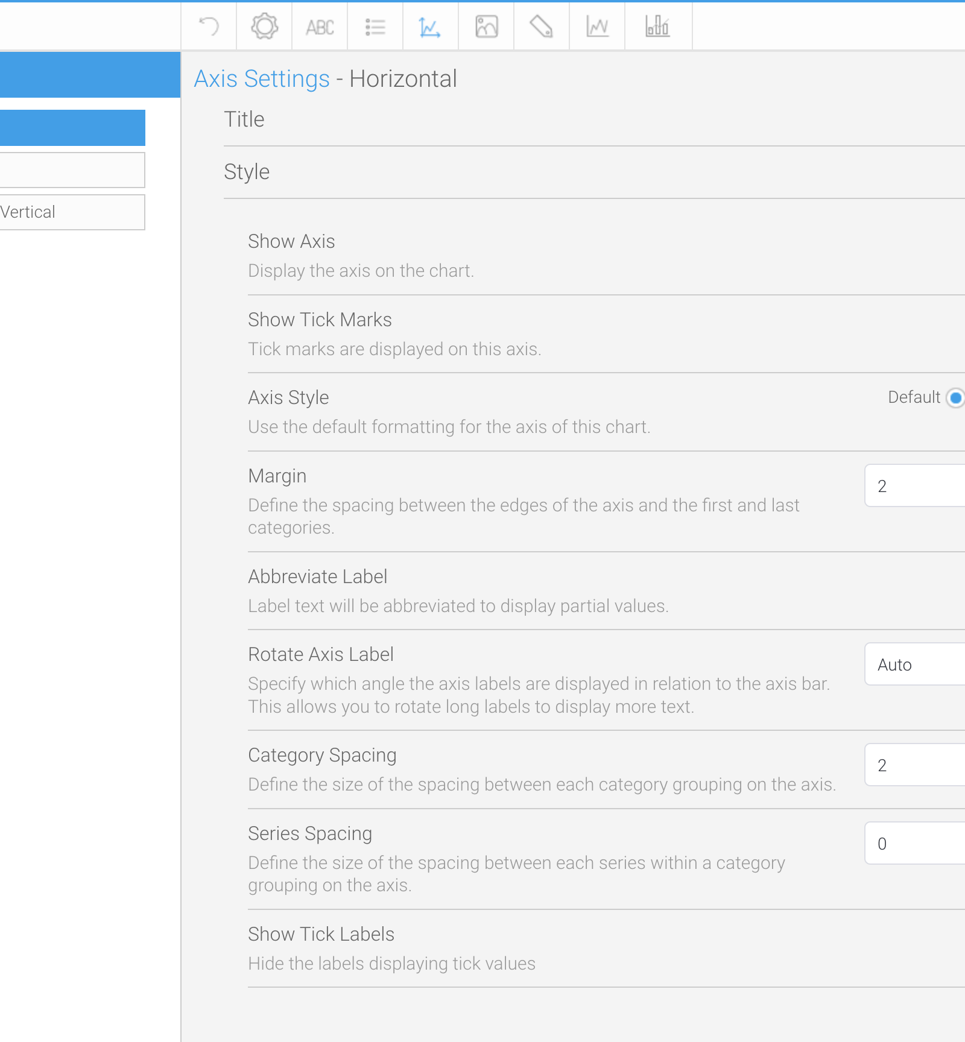Image resolution: width=965 pixels, height=1042 pixels.
Task: Click the Rotate Axis Label heading
Action: 321,654
